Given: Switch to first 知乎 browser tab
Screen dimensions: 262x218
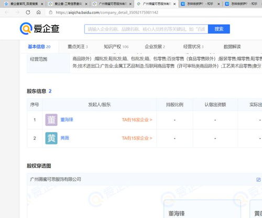Looking at the screenshot, I should tap(200, 4).
